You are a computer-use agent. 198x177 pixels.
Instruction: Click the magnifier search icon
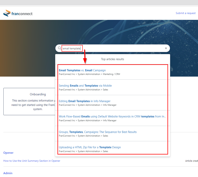[x=59, y=48]
